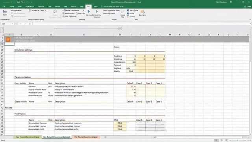Viewport: 252px width, 142px height.
Task: Click Show Trajectories Sheet button
Action: tap(111, 10)
